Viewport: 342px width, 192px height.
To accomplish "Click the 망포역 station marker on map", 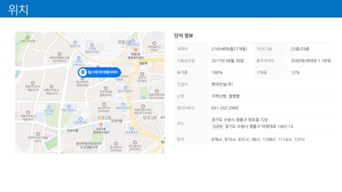I will coord(143,60).
